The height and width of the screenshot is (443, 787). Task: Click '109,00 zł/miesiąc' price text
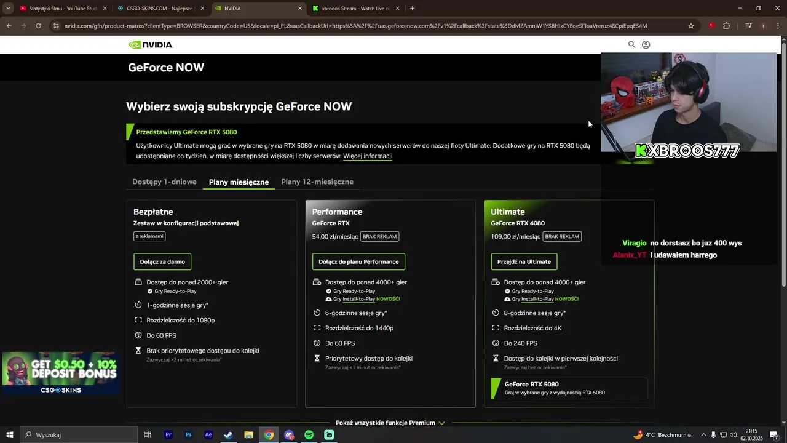point(515,237)
